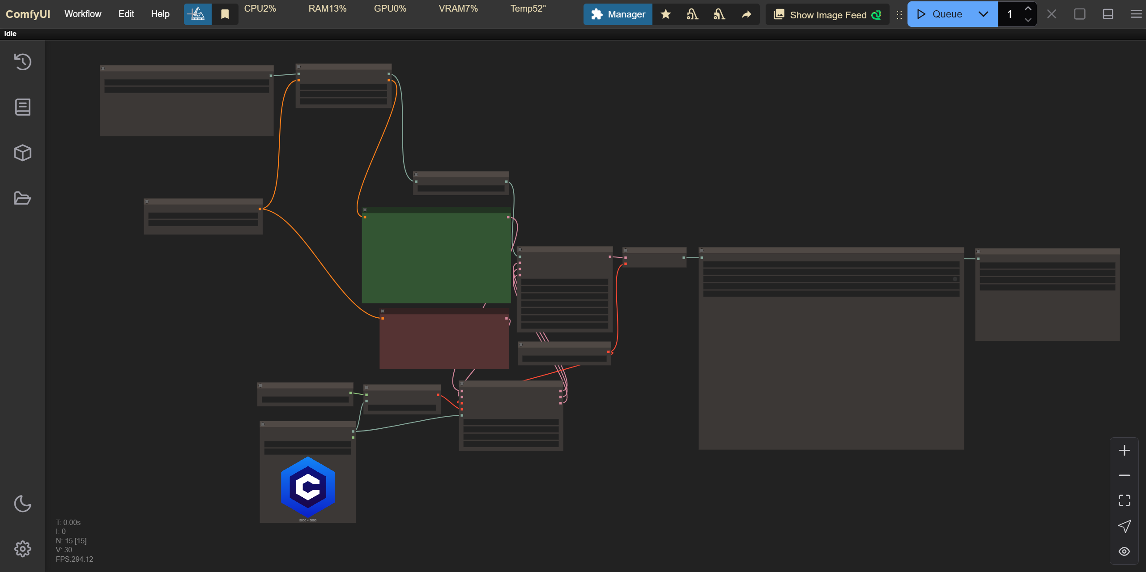This screenshot has width=1146, height=572.
Task: Toggle dark theme with moon icon
Action: click(x=22, y=504)
